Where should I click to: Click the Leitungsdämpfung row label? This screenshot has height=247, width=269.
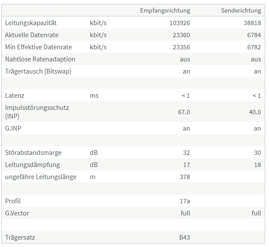[33, 165]
